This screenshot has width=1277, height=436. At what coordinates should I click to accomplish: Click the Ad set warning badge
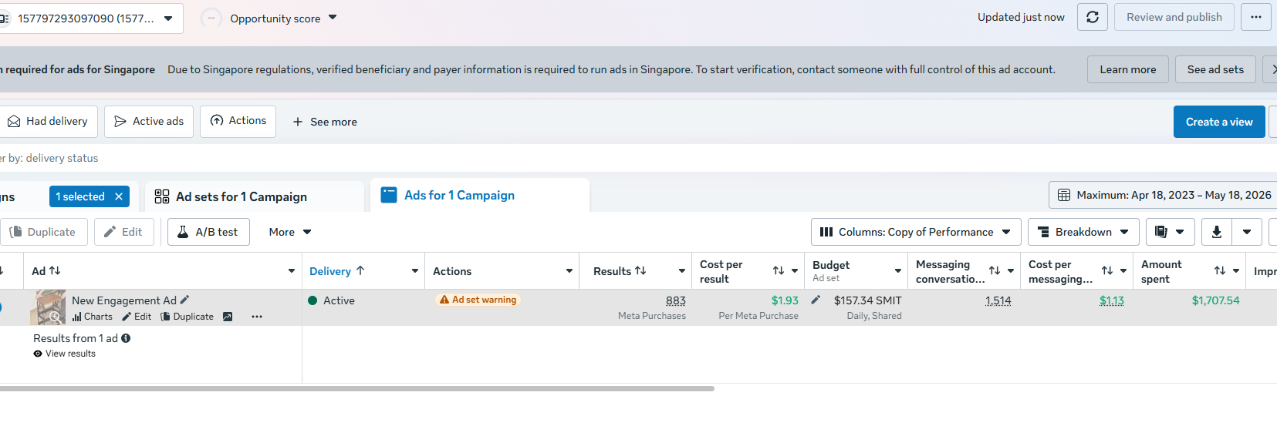tap(478, 300)
